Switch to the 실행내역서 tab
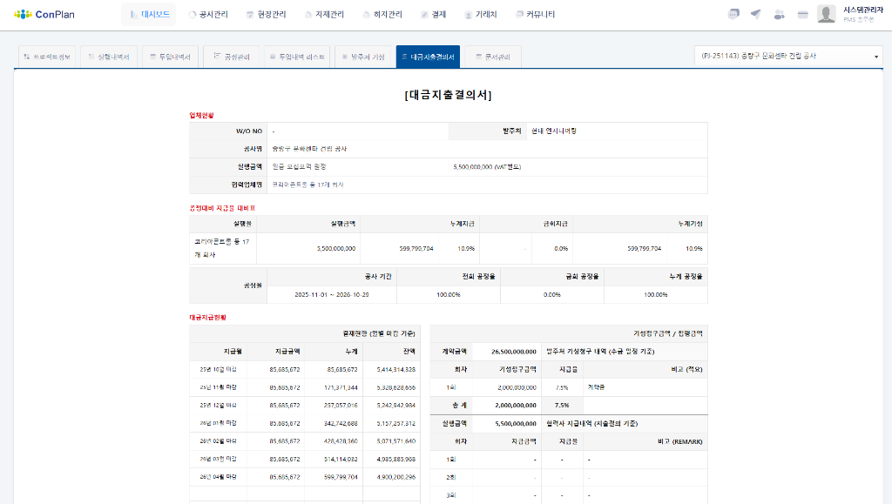892x504 pixels. point(109,57)
